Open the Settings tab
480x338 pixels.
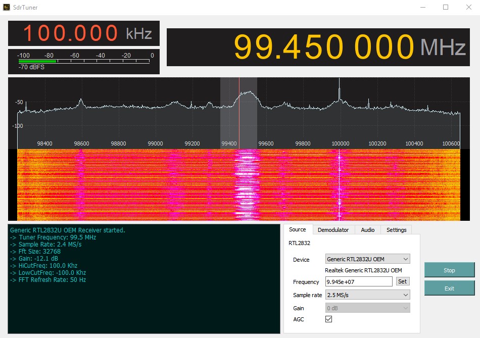click(x=396, y=229)
